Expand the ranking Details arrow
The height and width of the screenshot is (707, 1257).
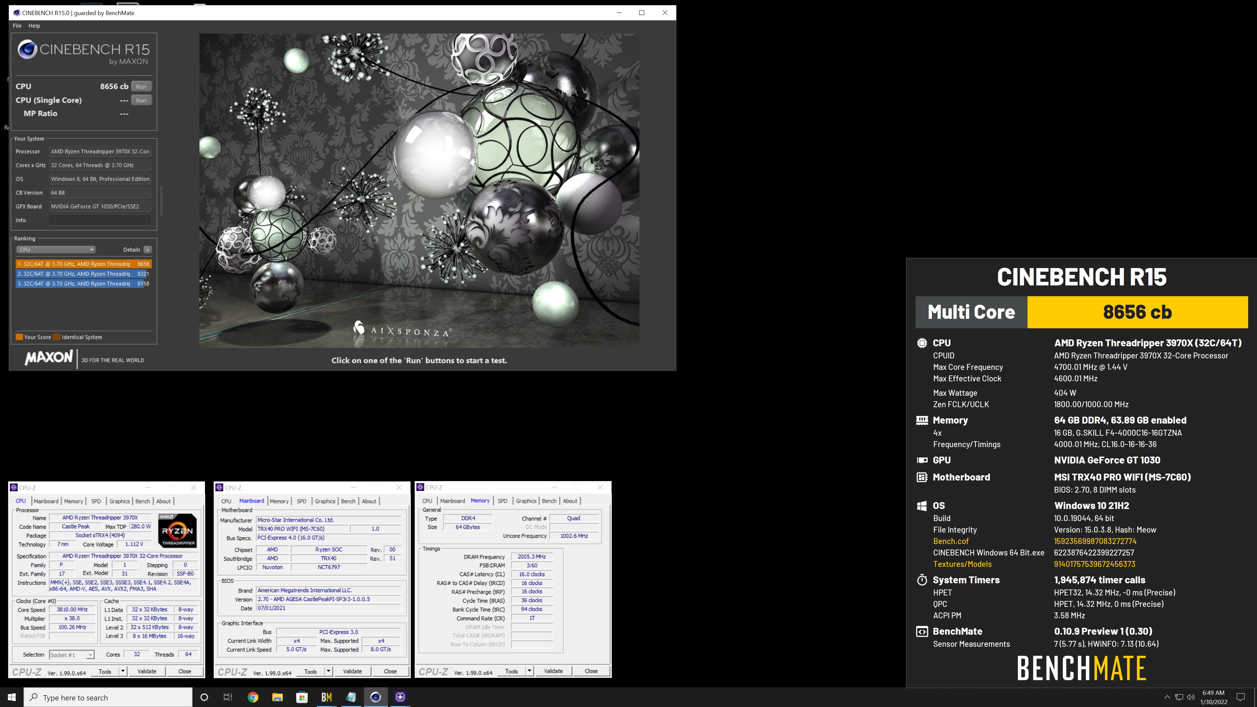147,249
